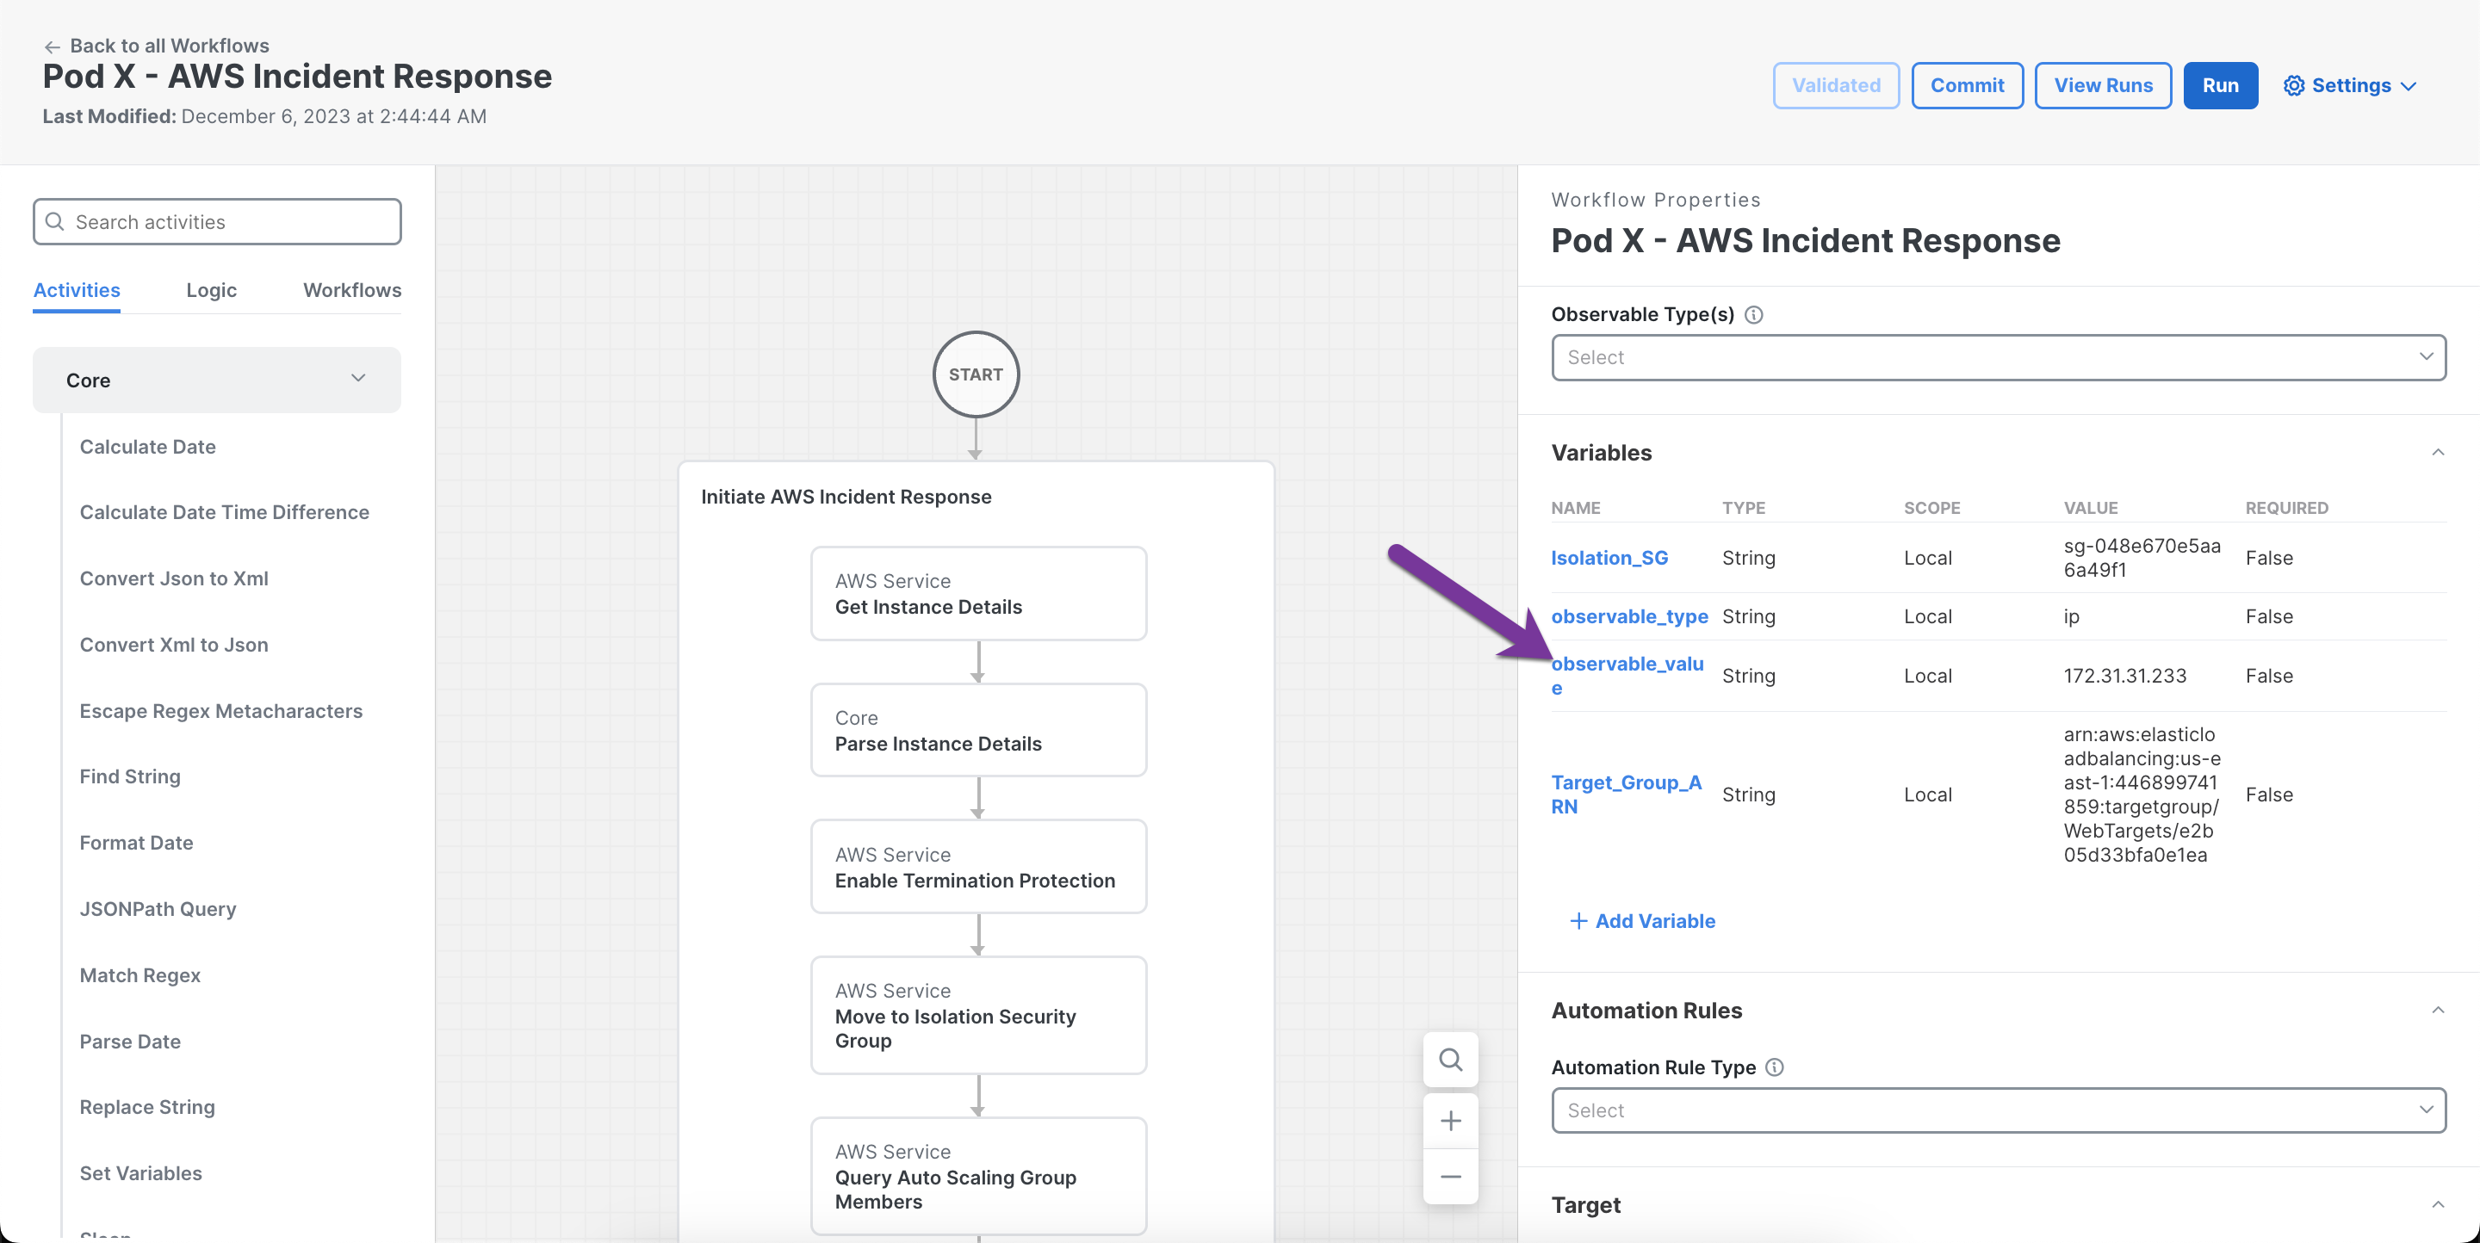The width and height of the screenshot is (2480, 1243).
Task: Select Escape Regex Metacharacters activity
Action: coord(220,711)
